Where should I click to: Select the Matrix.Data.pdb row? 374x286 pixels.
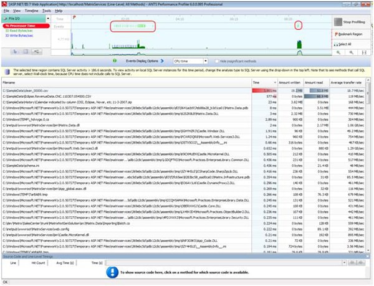pyautogui.click(x=183, y=108)
